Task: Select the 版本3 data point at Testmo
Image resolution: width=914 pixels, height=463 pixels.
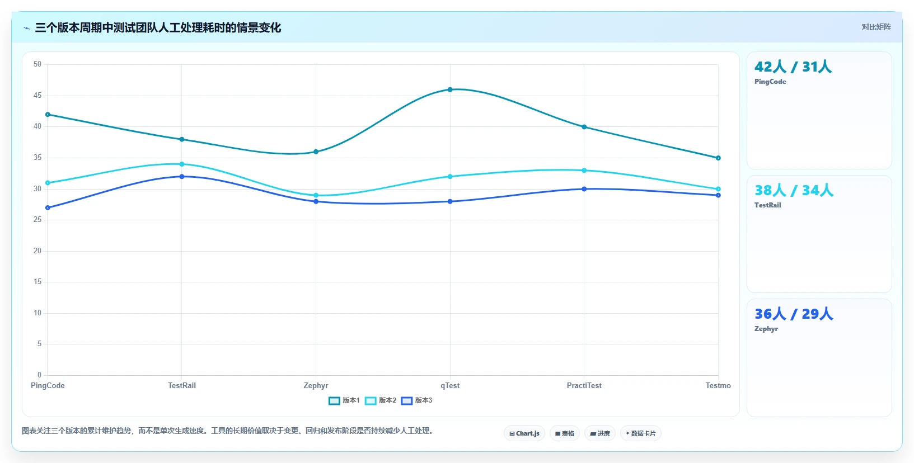Action: tap(718, 195)
